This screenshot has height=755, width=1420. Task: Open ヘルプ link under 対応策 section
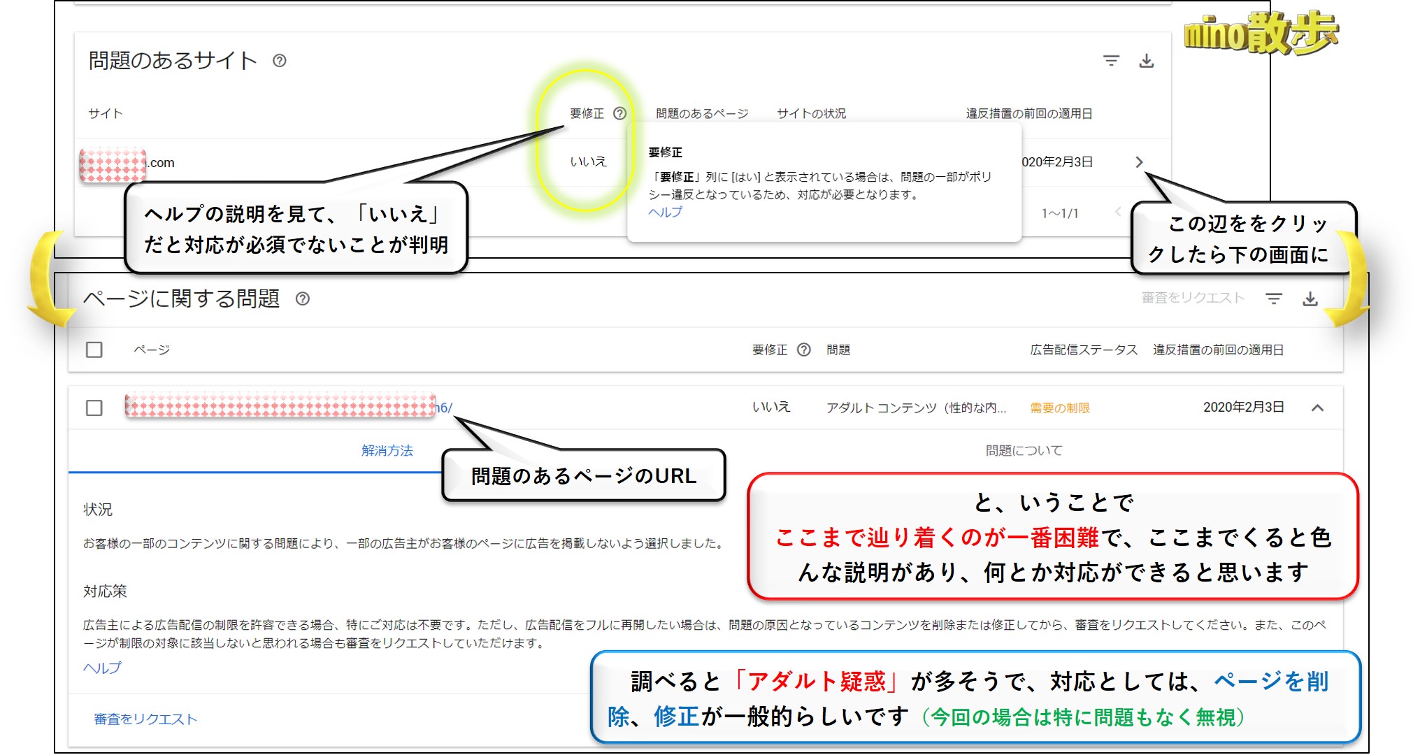102,668
